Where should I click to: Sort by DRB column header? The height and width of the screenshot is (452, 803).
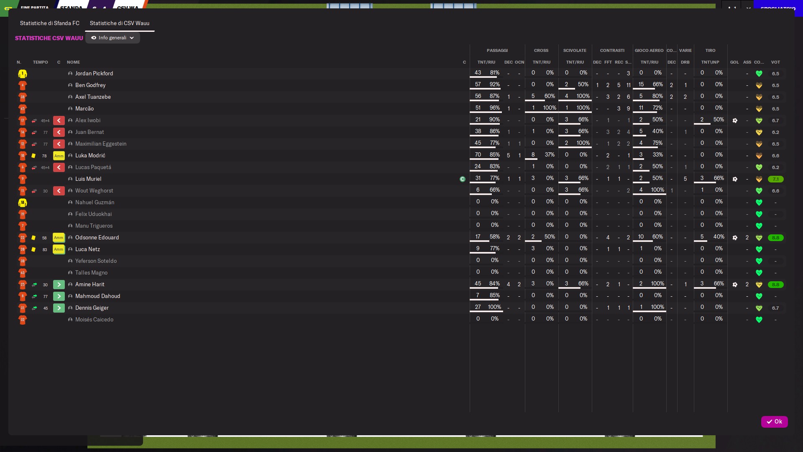tap(685, 62)
